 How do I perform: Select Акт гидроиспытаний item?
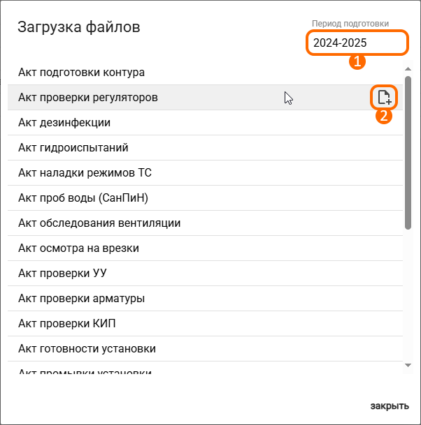[205, 148]
